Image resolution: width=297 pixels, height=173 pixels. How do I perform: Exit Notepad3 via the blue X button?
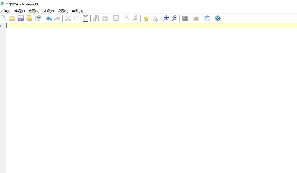pyautogui.click(x=217, y=18)
